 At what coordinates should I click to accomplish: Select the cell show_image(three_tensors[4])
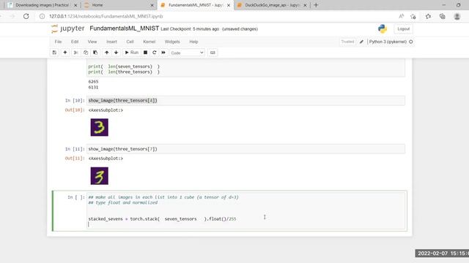pyautogui.click(x=246, y=101)
